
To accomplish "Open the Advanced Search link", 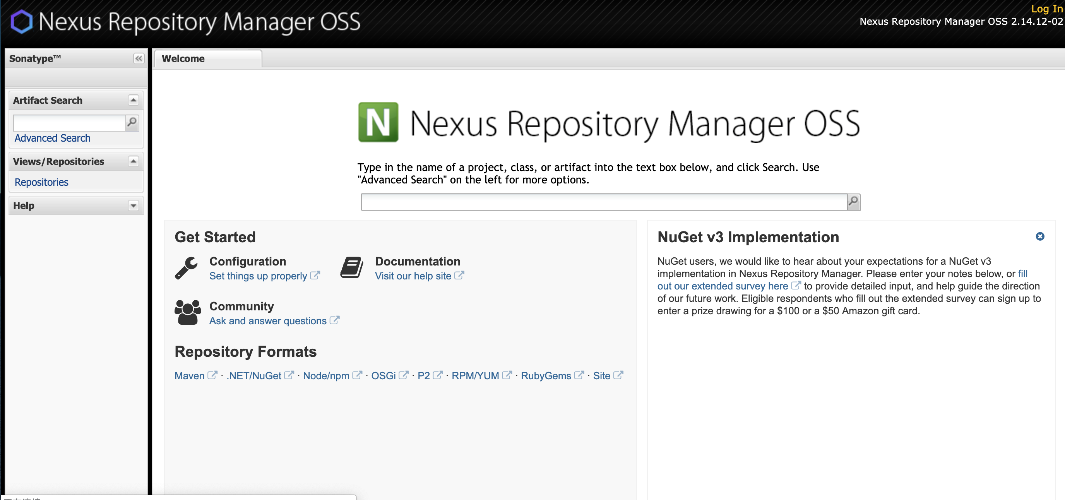I will 53,138.
